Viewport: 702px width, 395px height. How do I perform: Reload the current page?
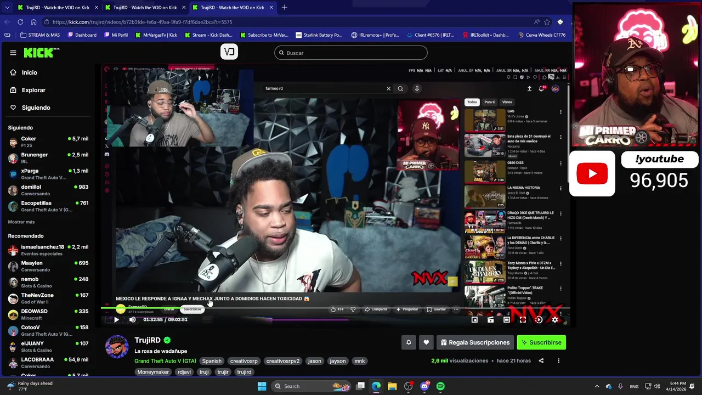click(20, 22)
